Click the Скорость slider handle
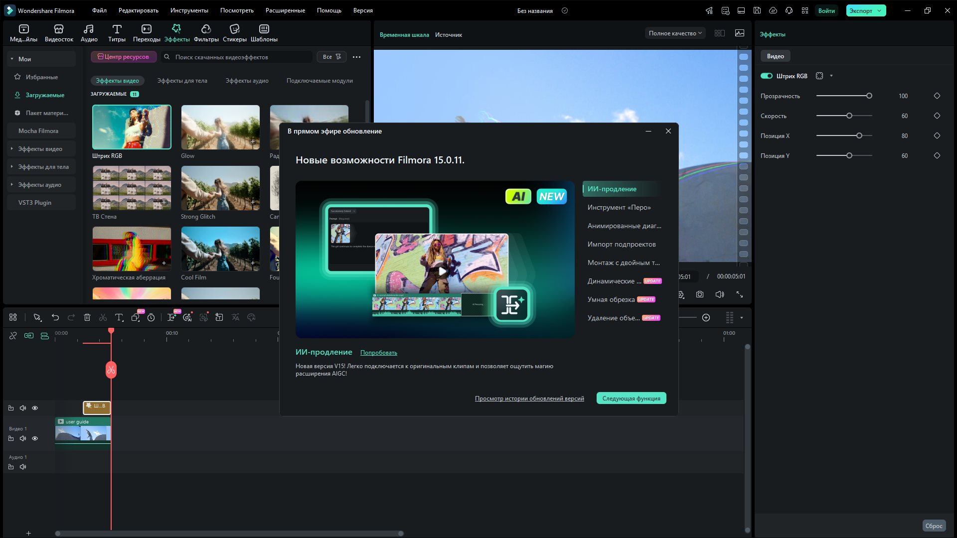The image size is (957, 538). point(849,116)
